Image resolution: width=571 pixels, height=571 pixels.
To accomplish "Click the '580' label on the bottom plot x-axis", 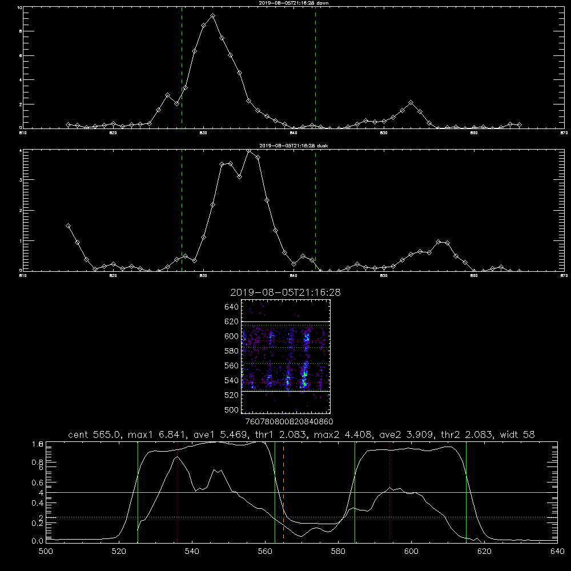I will 338,552.
